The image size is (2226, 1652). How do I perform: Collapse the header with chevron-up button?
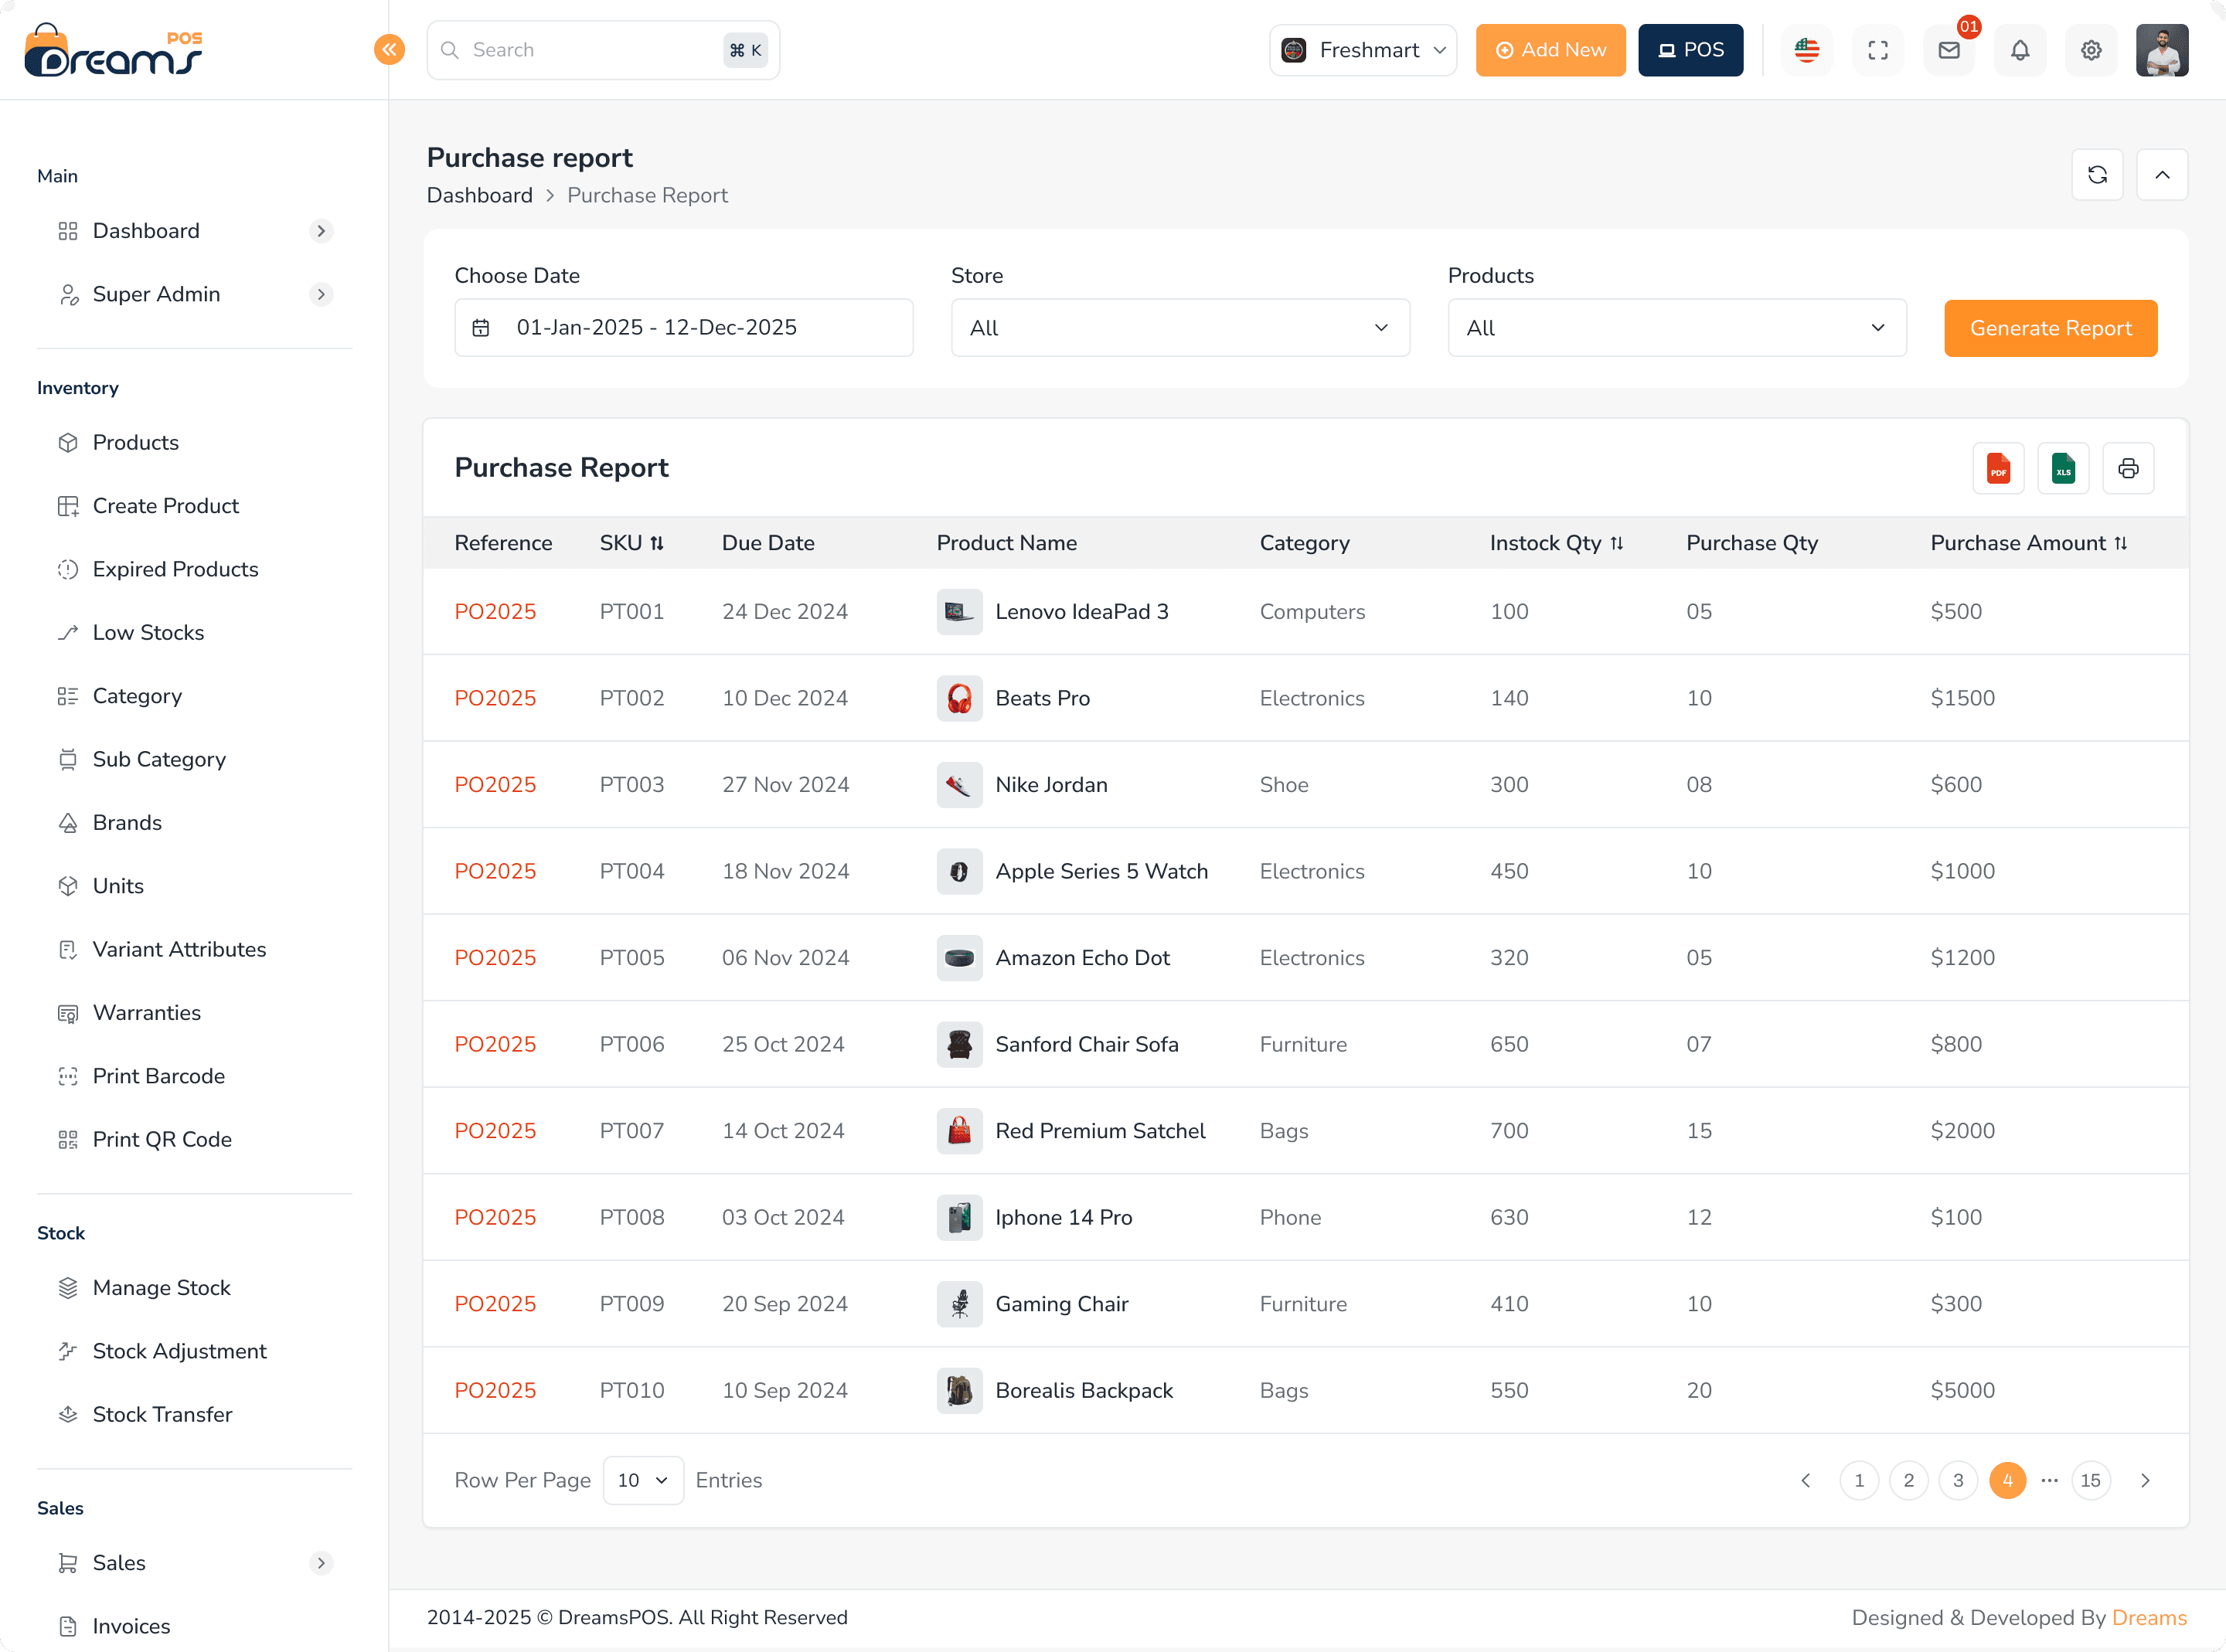2161,175
